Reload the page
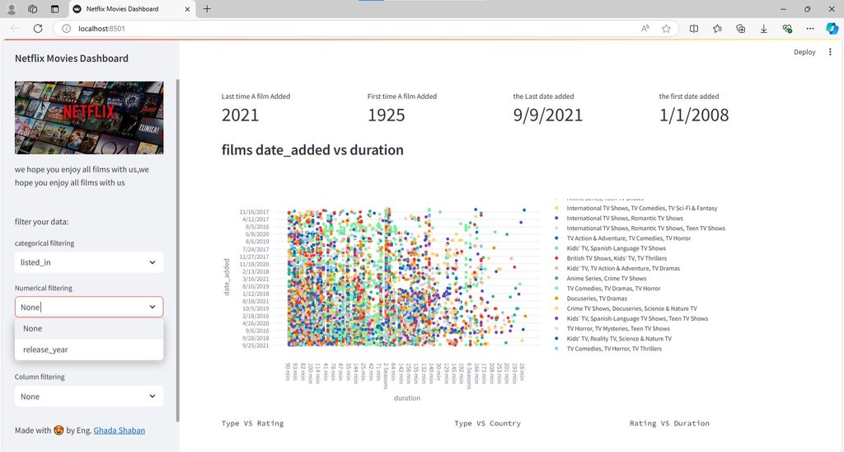This screenshot has width=844, height=452. 38,29
